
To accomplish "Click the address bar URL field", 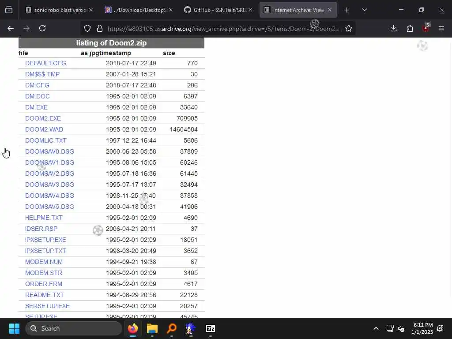I will pyautogui.click(x=223, y=29).
